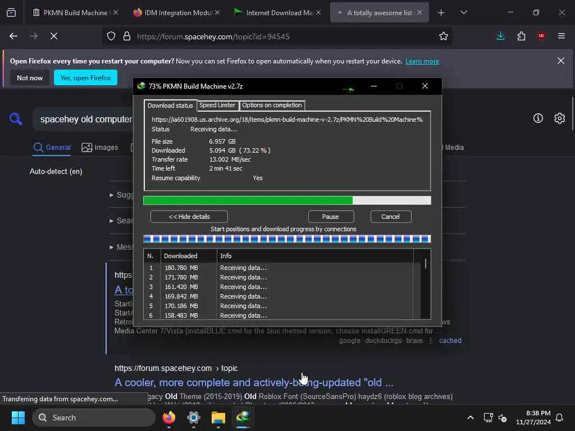Click the Info column header
The height and width of the screenshot is (431, 575).
(x=314, y=256)
